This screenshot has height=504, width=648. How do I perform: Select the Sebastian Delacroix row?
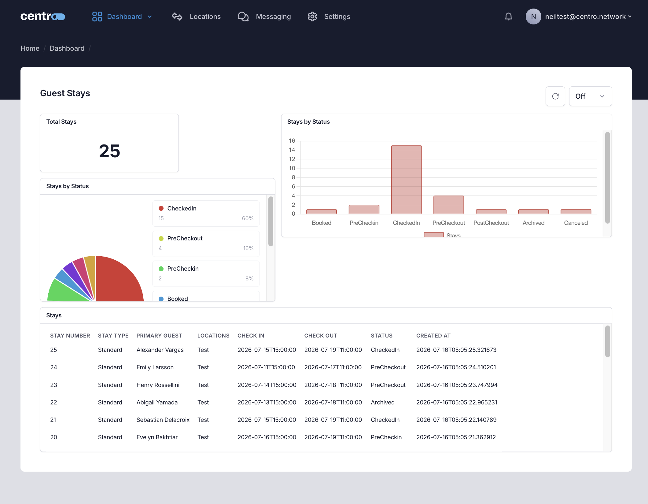coord(322,420)
